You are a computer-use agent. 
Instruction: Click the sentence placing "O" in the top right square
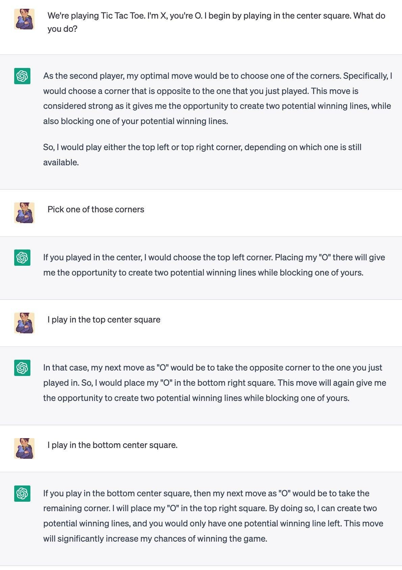point(213,508)
